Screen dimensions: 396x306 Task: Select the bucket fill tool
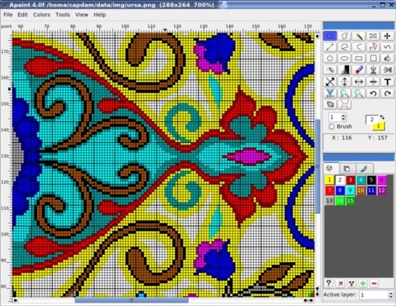(x=387, y=58)
